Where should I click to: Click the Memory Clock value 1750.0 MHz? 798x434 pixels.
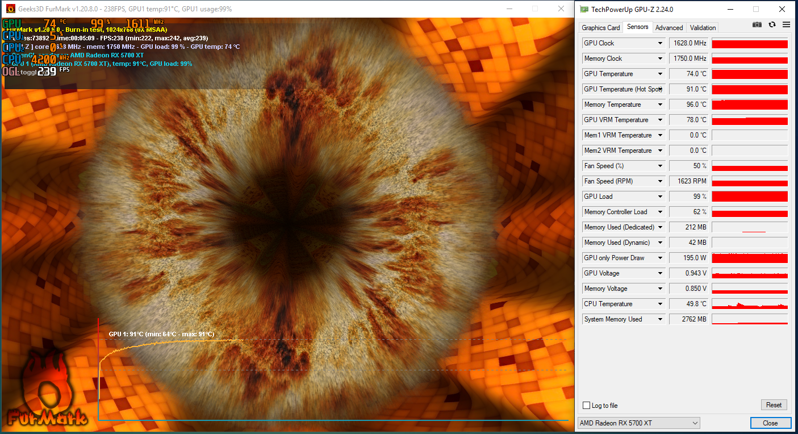pos(689,59)
